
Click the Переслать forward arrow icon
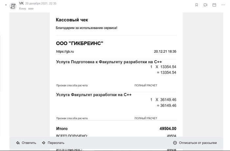point(44,143)
